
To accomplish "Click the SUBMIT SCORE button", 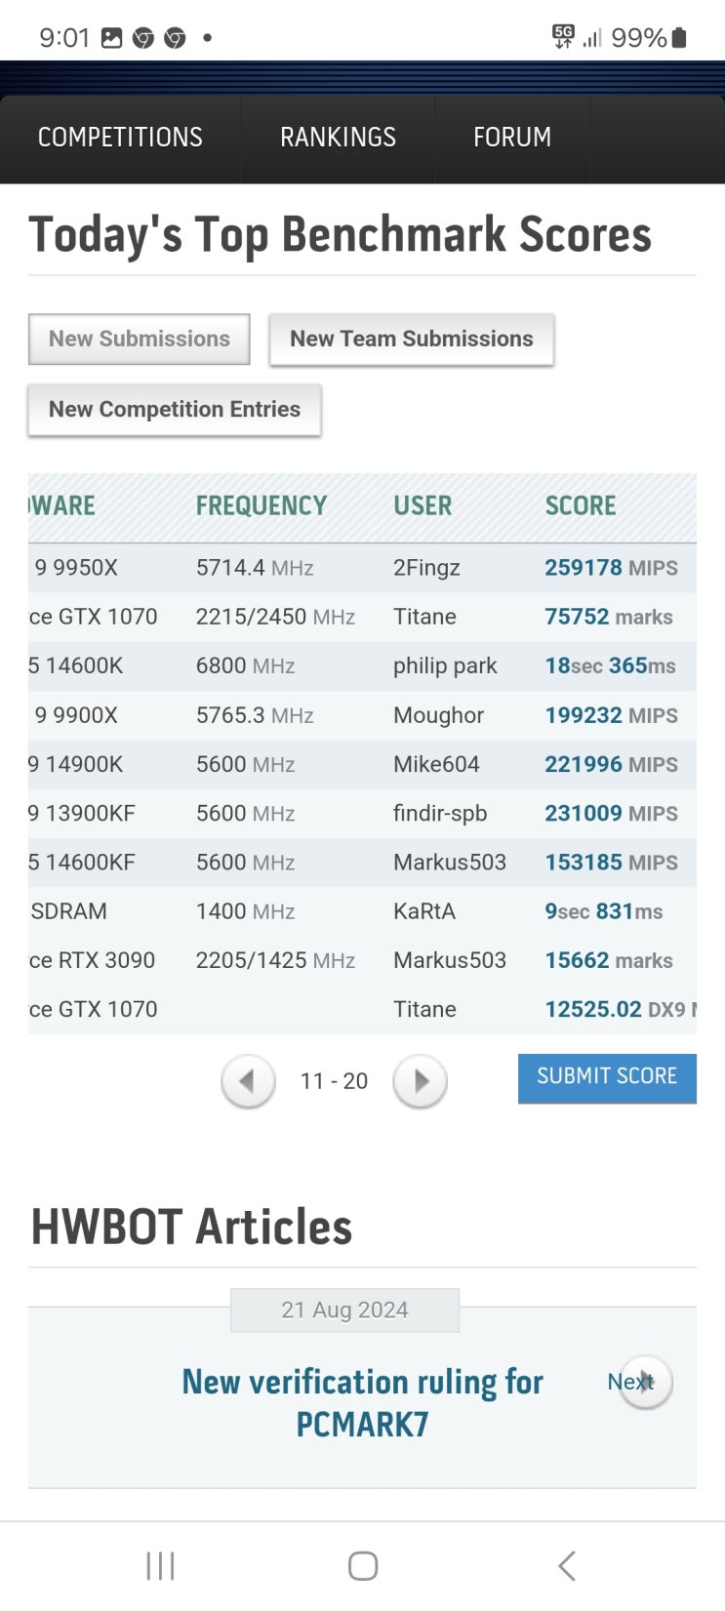I will tap(607, 1077).
